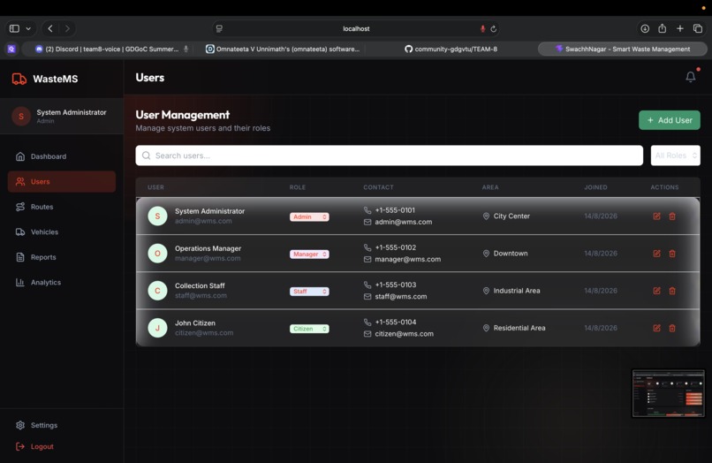712x463 pixels.
Task: Expand the browser sidebar chevron menu
Action: [28, 28]
